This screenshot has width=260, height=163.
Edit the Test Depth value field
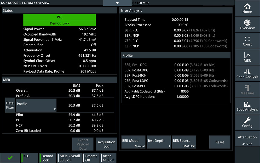pos(159,142)
